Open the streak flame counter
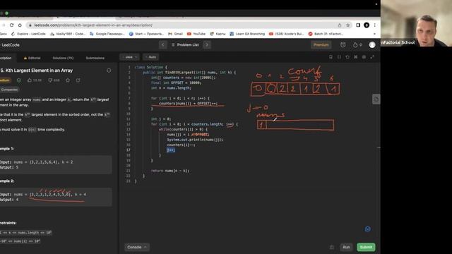This screenshot has width=452, height=254. 357,45
